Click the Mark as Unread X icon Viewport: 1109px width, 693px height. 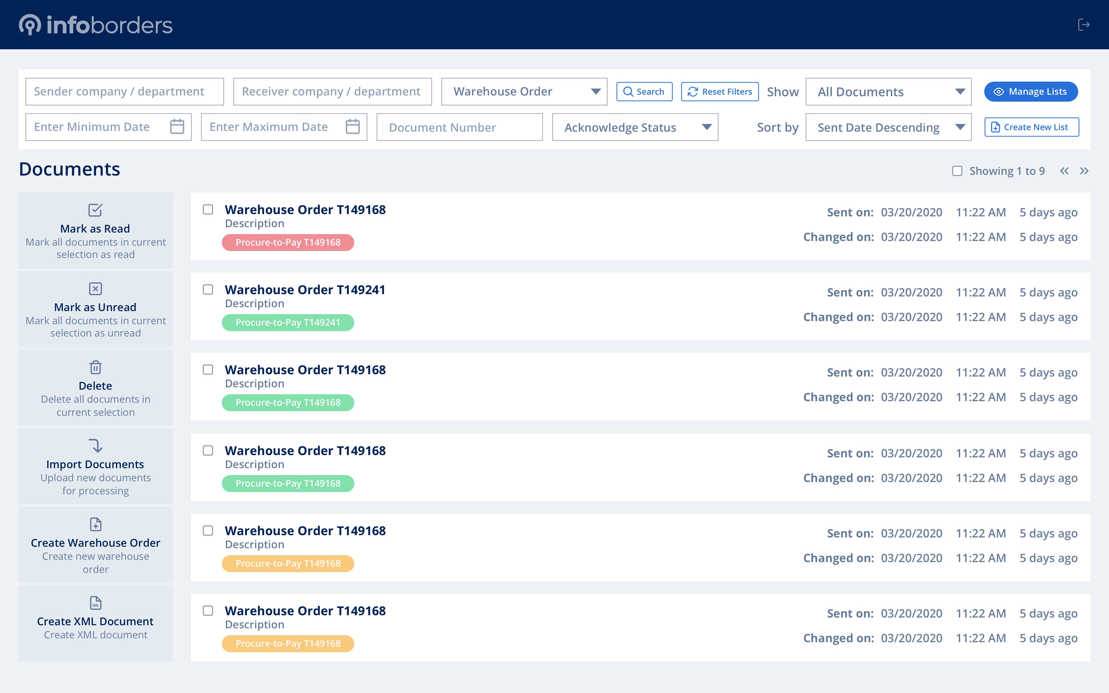pos(95,289)
